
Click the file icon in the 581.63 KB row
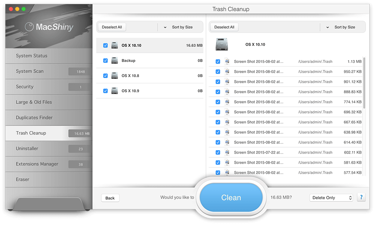(227, 163)
